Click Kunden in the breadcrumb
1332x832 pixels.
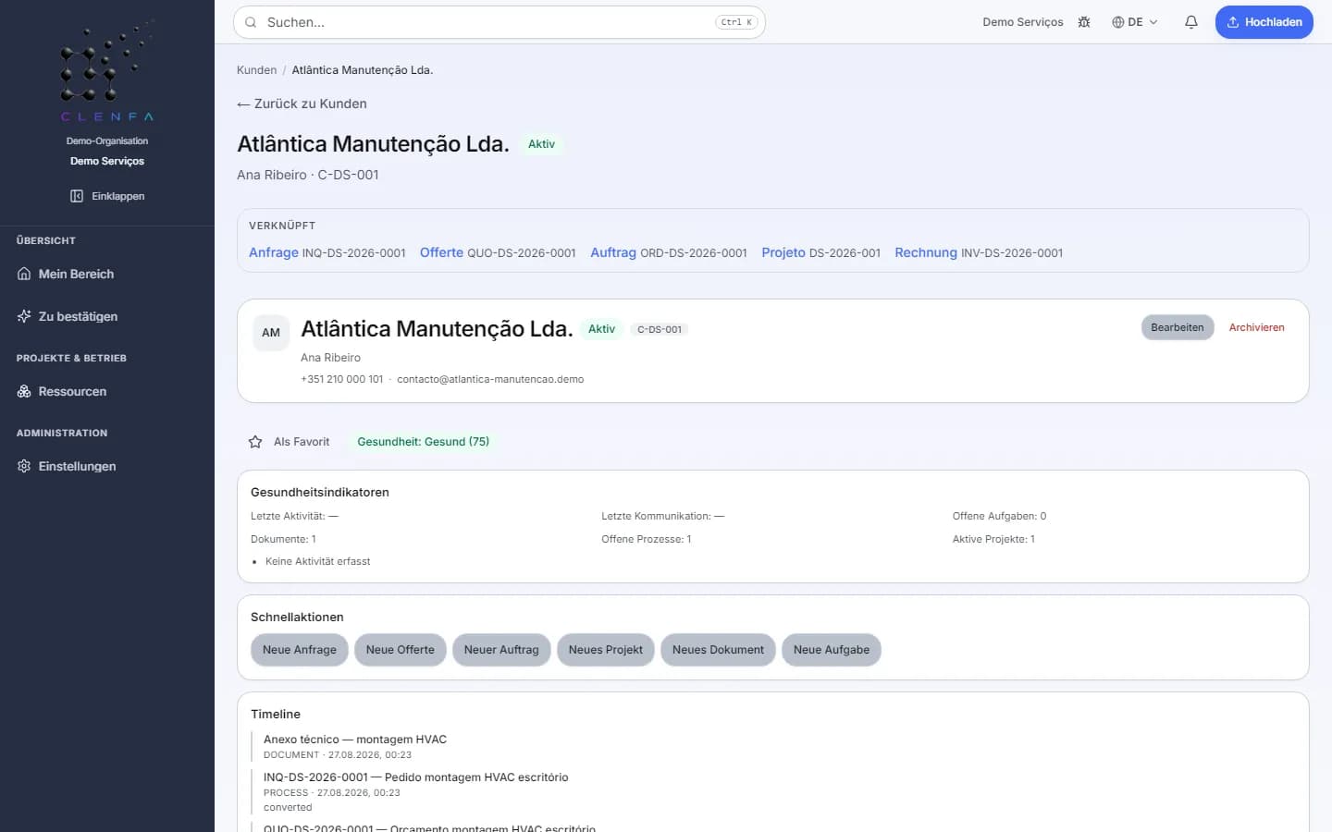click(256, 70)
